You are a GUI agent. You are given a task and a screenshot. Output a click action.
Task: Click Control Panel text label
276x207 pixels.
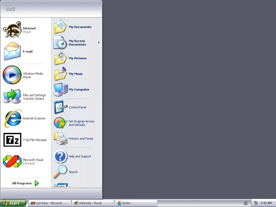(77, 107)
